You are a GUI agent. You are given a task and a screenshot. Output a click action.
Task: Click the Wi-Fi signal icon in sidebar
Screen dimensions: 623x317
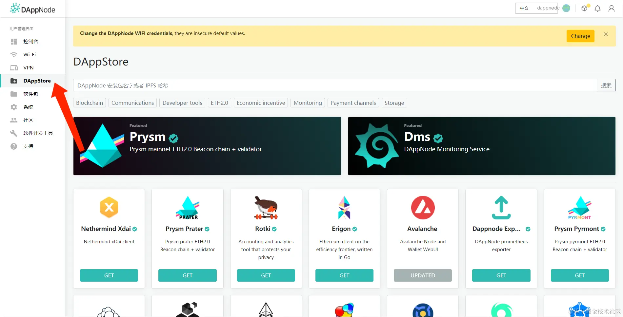coord(14,55)
